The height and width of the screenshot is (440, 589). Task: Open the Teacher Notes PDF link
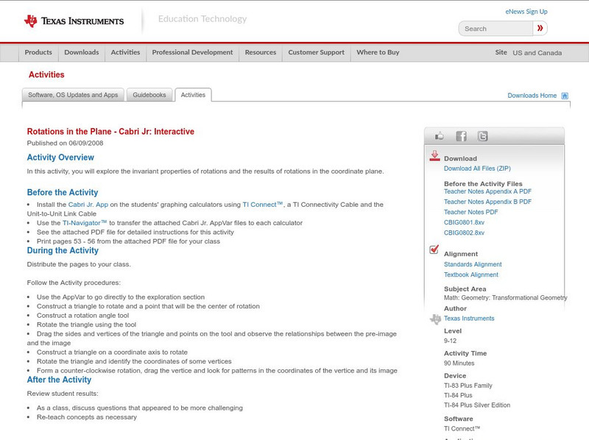point(470,212)
